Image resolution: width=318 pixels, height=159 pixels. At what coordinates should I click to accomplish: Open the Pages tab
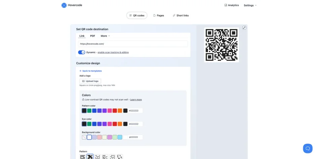tap(159, 16)
